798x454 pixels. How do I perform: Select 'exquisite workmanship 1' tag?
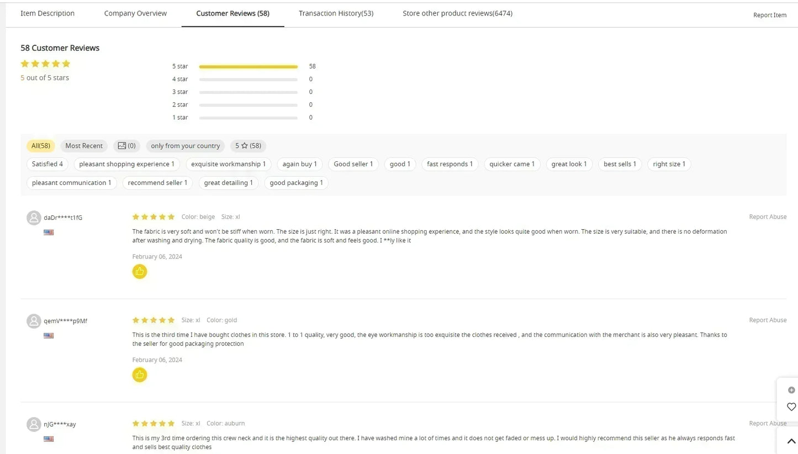(228, 164)
